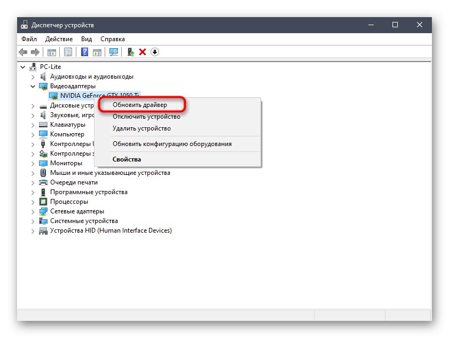Click the NVIDIA GeForce card icon

[53, 96]
